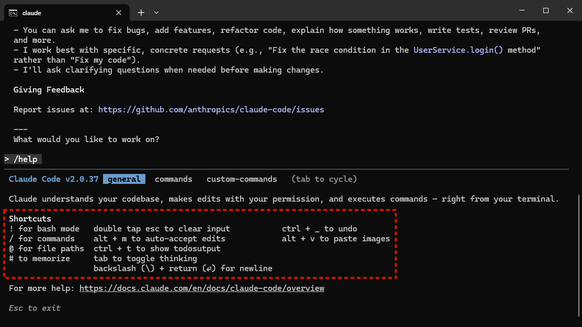Open the GitHub claude-code issues link
The height and width of the screenshot is (327, 582).
211,110
